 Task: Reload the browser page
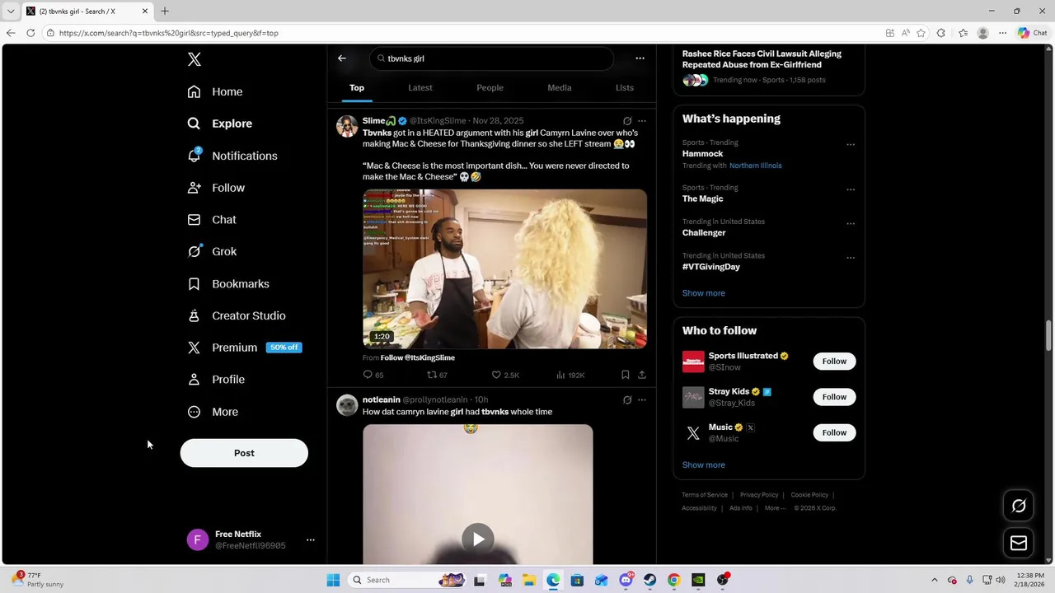click(x=30, y=33)
